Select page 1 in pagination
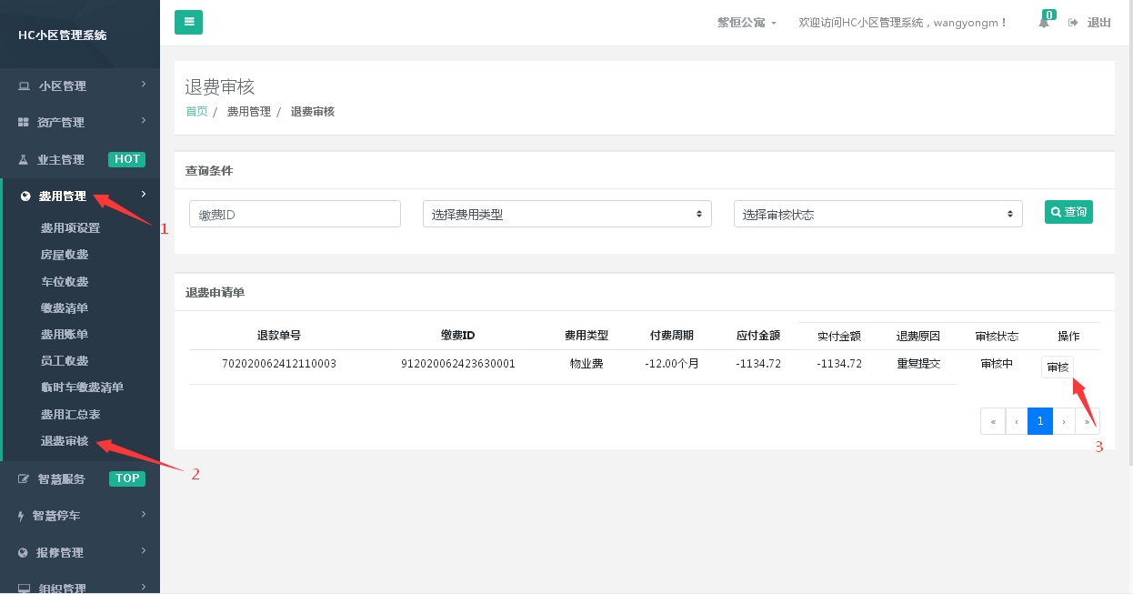This screenshot has height=594, width=1133. [1040, 421]
